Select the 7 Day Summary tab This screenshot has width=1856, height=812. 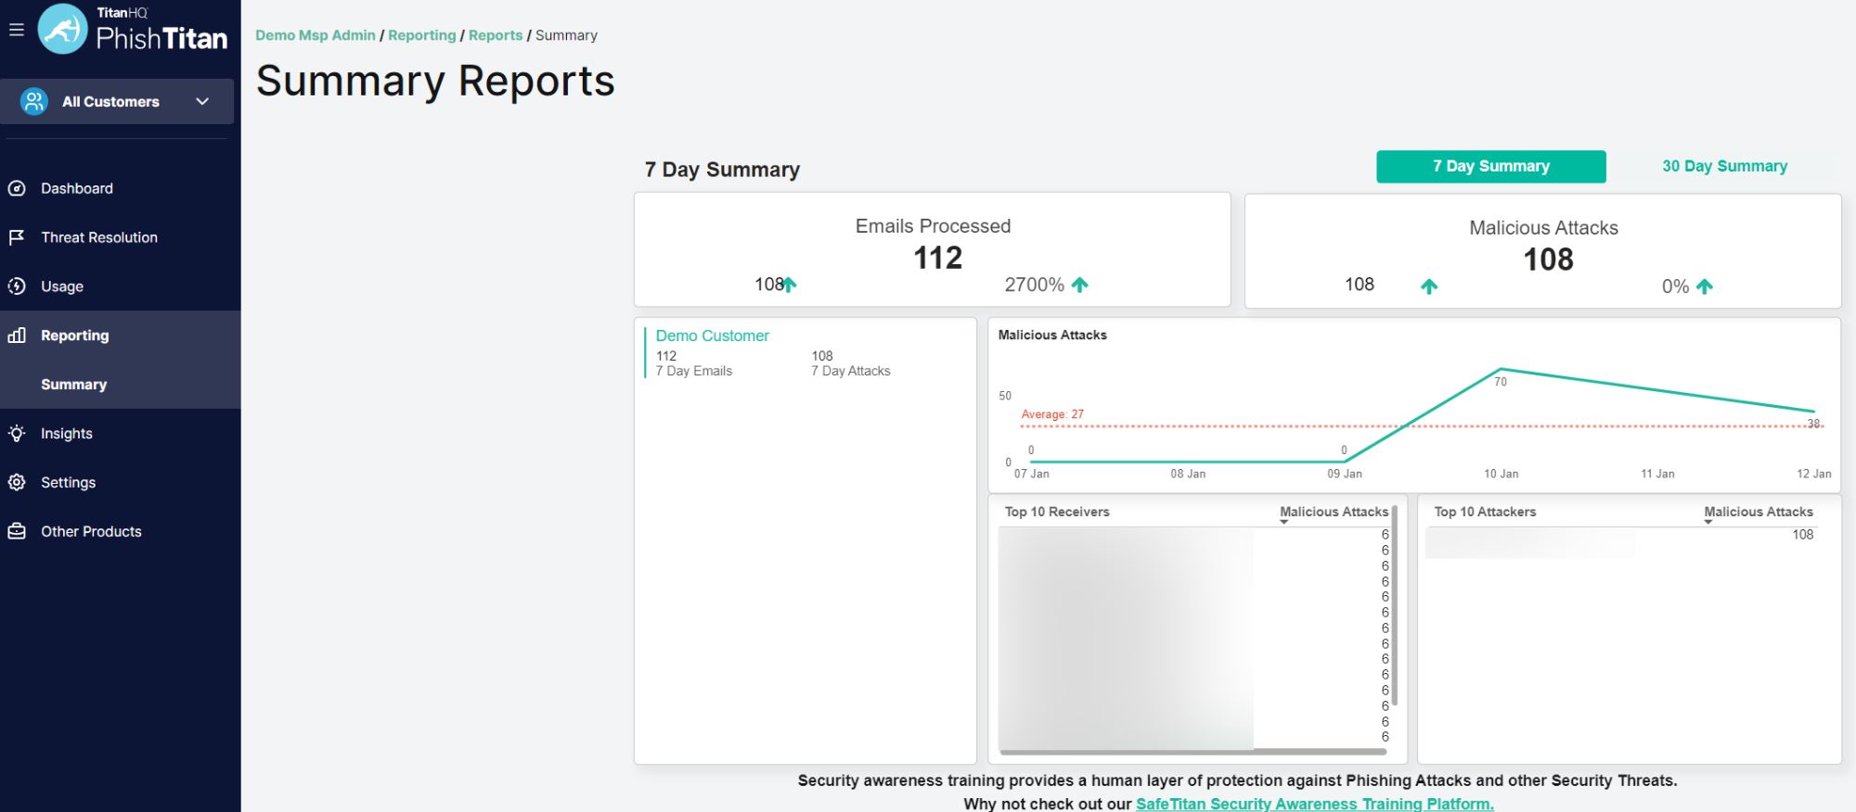[x=1490, y=167]
